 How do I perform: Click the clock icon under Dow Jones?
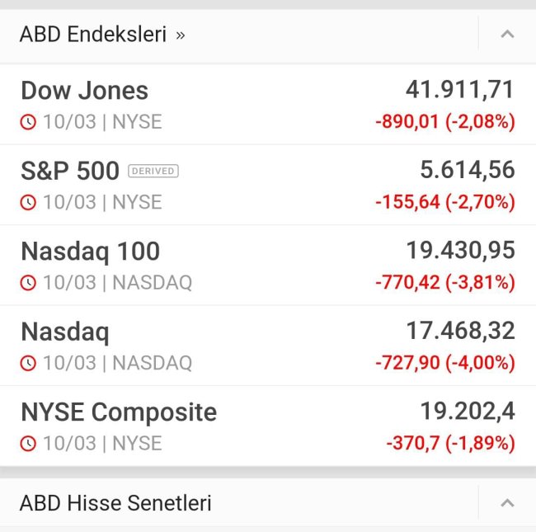pos(28,122)
